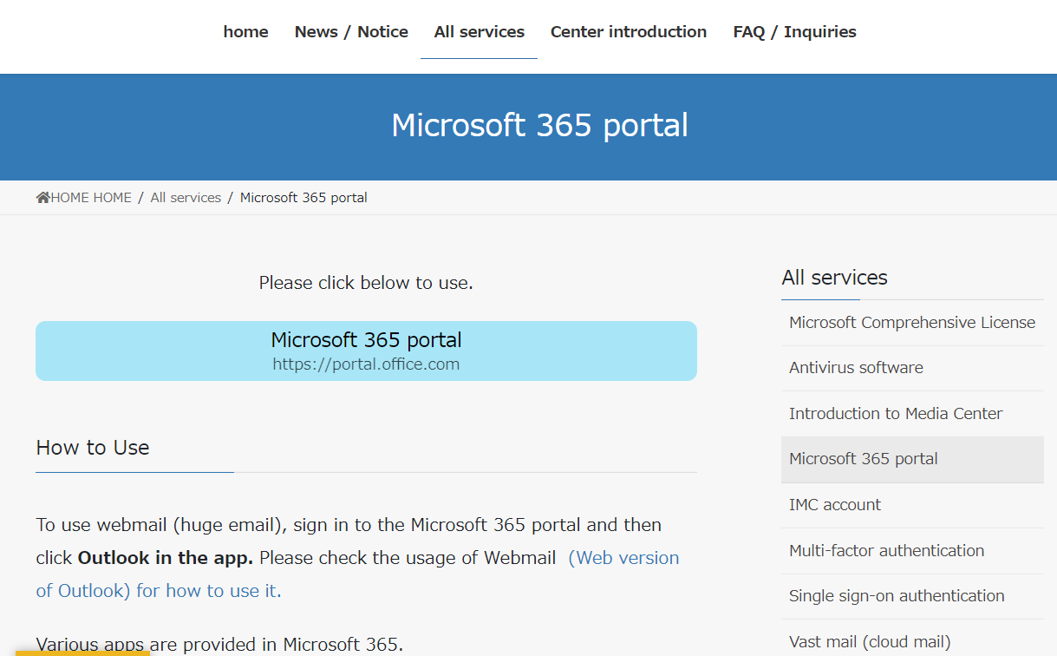Select All services in top navigation

(x=479, y=32)
